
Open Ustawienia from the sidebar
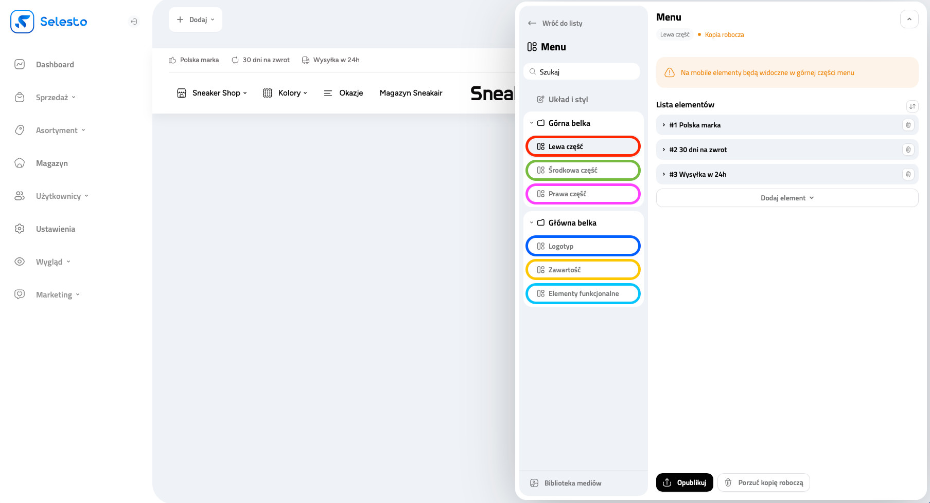point(55,229)
